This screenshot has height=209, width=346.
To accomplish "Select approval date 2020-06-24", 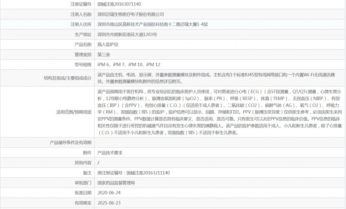I will click(x=109, y=193).
